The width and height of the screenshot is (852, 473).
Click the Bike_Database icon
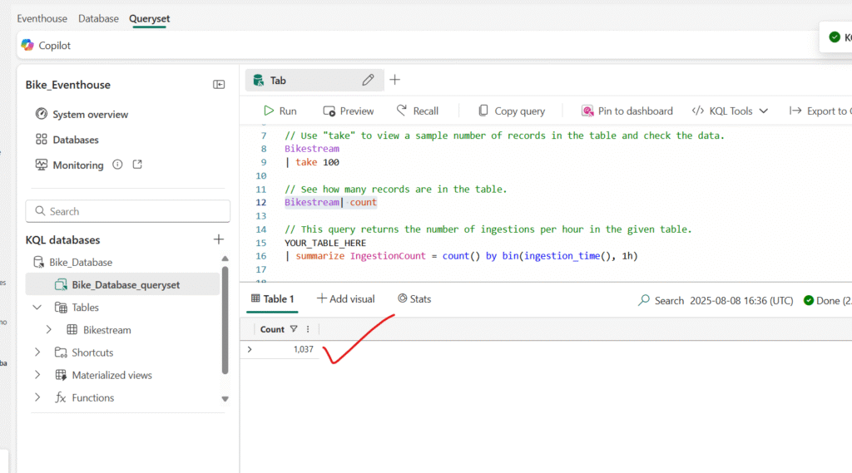tap(38, 263)
